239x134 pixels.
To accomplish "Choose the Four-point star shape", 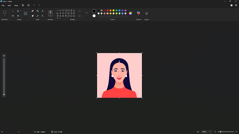I will (x=60, y=16).
